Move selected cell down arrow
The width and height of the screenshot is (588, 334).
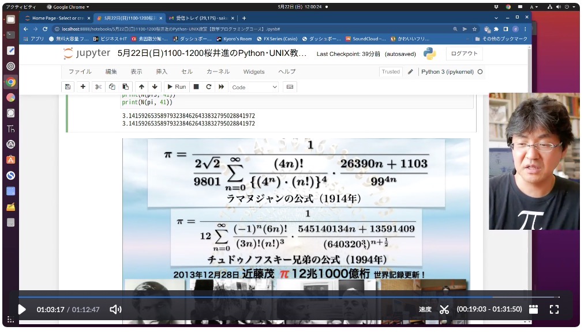pyautogui.click(x=155, y=87)
